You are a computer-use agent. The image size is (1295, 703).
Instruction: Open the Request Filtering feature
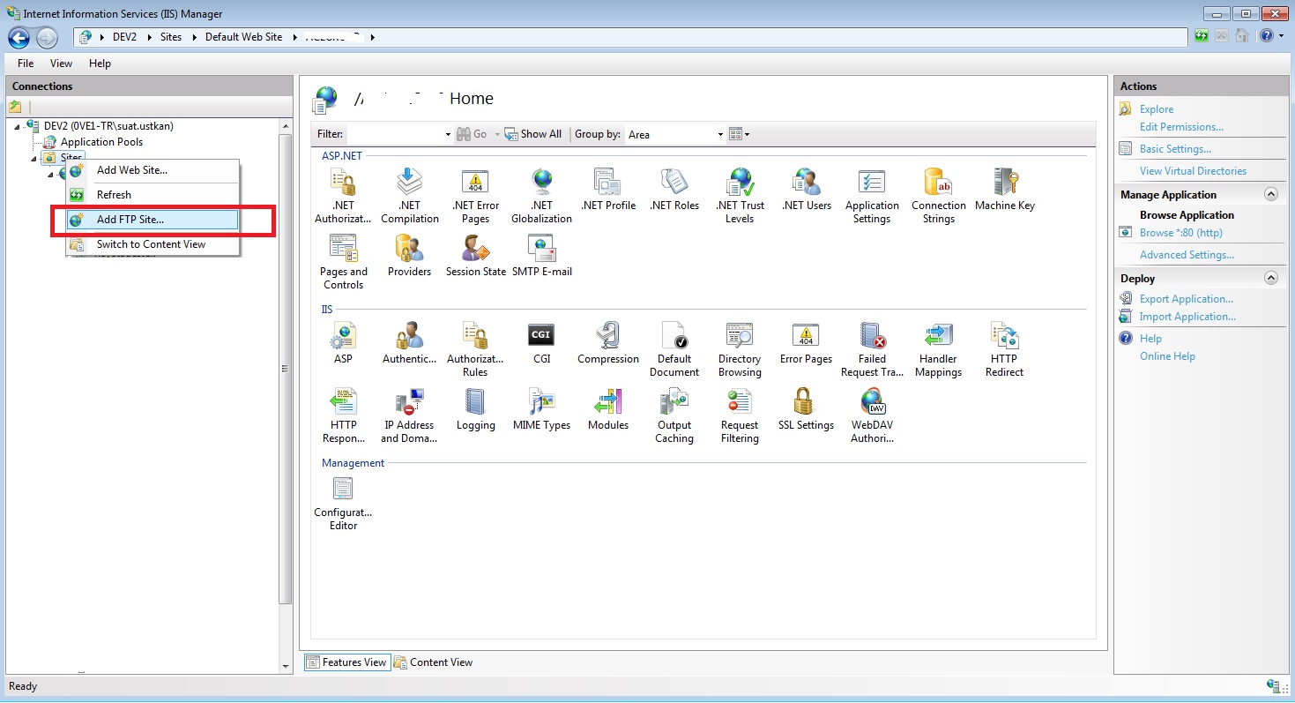pos(740,415)
